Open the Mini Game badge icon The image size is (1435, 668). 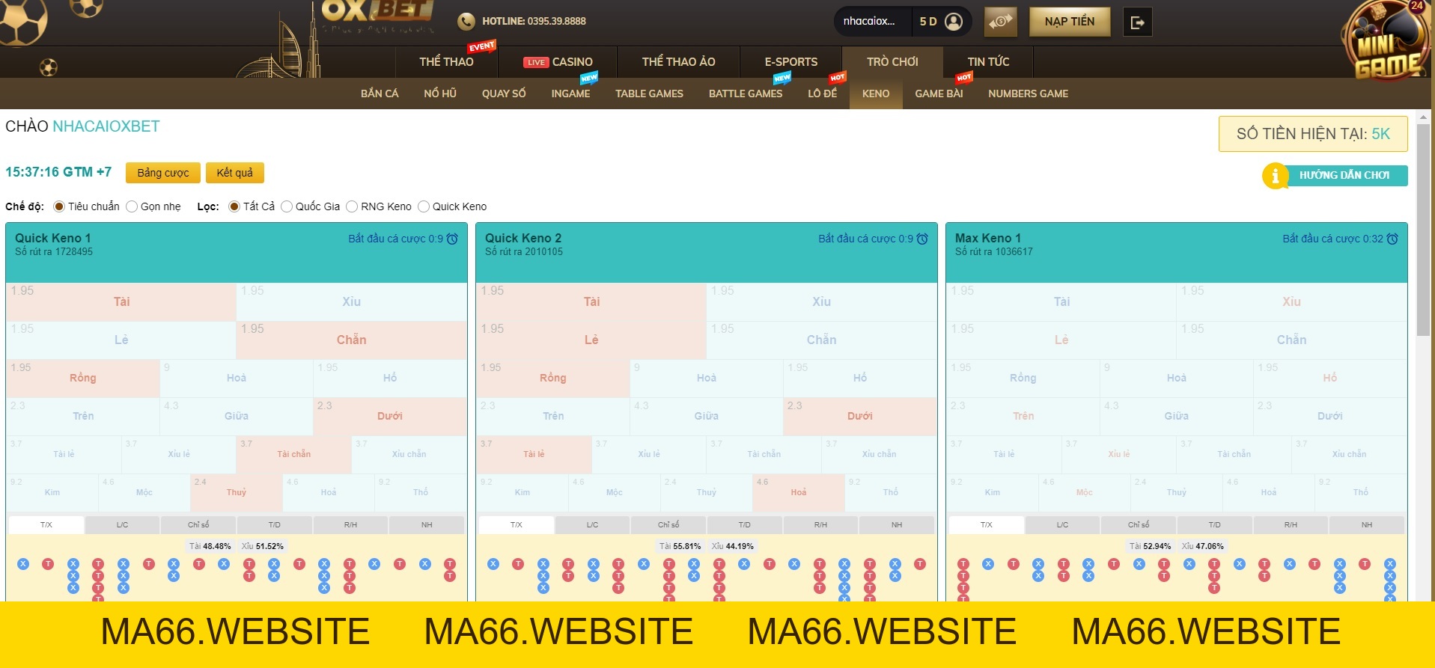coord(1386,40)
